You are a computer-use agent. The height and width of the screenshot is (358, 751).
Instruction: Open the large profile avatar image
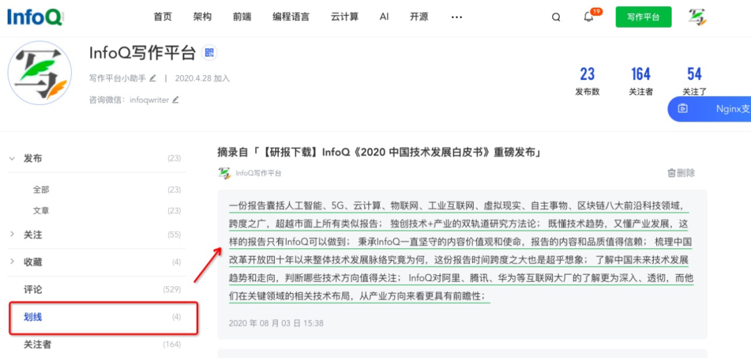(x=40, y=73)
